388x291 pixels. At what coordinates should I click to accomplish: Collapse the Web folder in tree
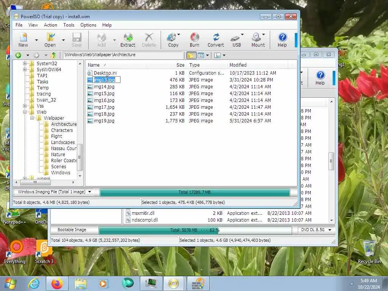[25, 112]
